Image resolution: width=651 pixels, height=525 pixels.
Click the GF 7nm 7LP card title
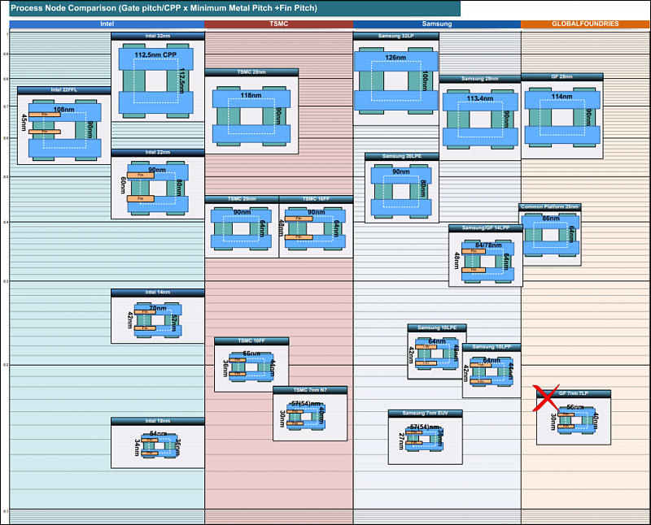coord(574,393)
